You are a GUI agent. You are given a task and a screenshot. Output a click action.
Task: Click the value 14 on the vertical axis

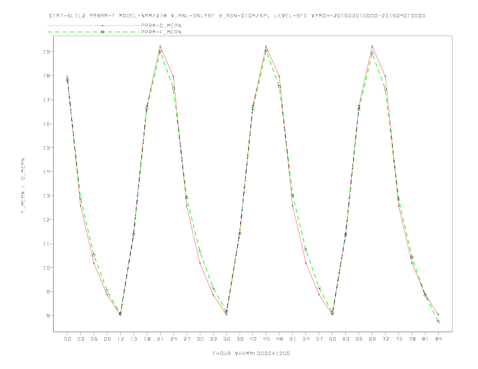tap(46, 172)
